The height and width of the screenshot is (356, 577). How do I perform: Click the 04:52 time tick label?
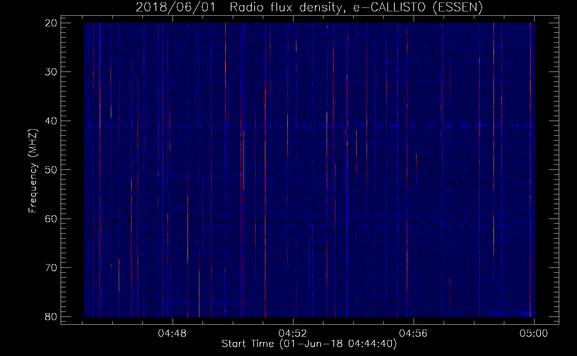(x=293, y=334)
